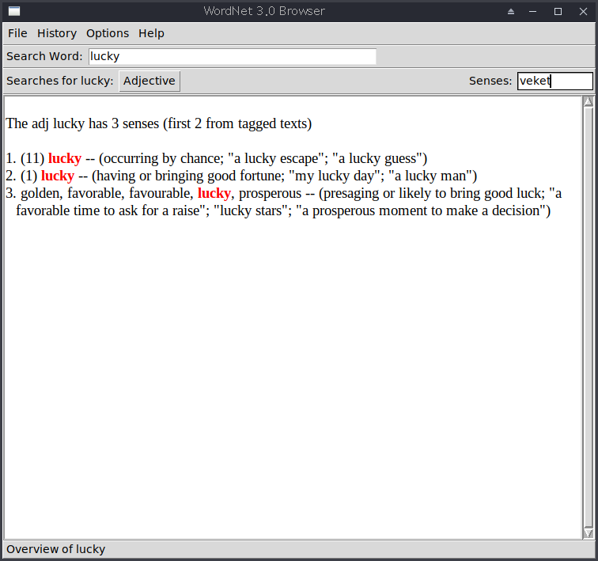The height and width of the screenshot is (561, 598).
Task: Click red 'lucky' in sense 1
Action: [x=65, y=158]
